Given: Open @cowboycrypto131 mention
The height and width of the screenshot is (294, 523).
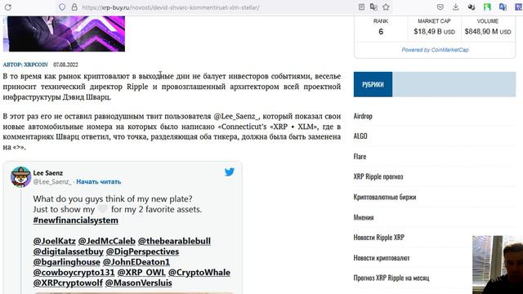Looking at the screenshot, I should [x=74, y=272].
